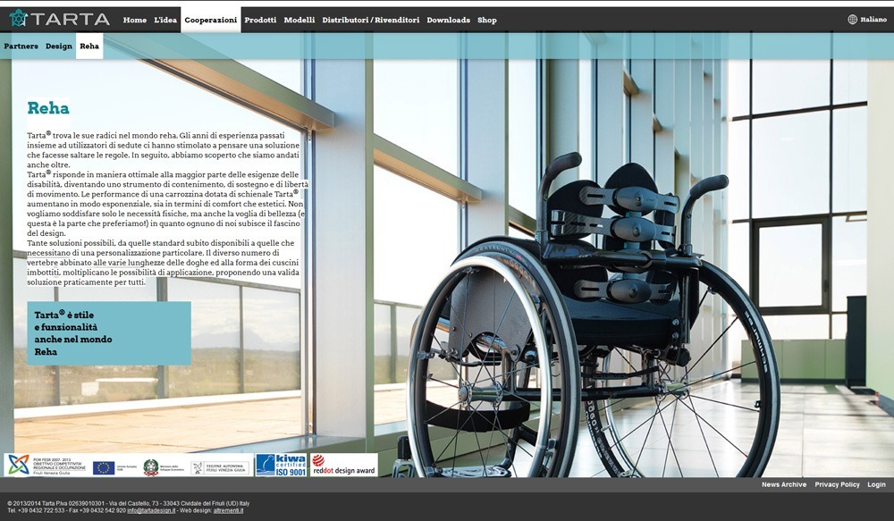The width and height of the screenshot is (894, 521).
Task: Click the footer text '© 2013/2014 Tarta P.Iva 02639010301'
Action: click(56, 504)
